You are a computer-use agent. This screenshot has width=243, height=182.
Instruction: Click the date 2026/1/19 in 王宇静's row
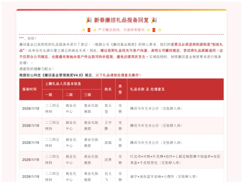coord(31,125)
